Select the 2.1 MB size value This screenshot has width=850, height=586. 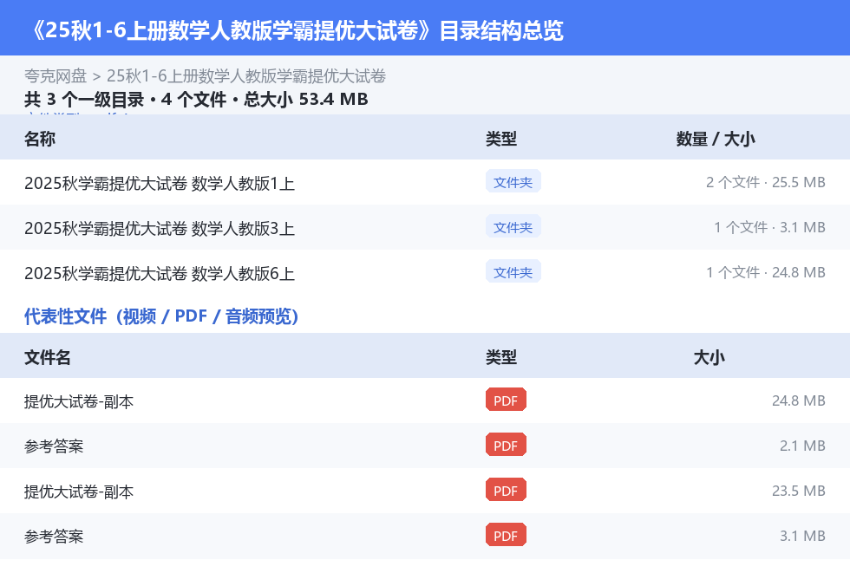coord(802,446)
